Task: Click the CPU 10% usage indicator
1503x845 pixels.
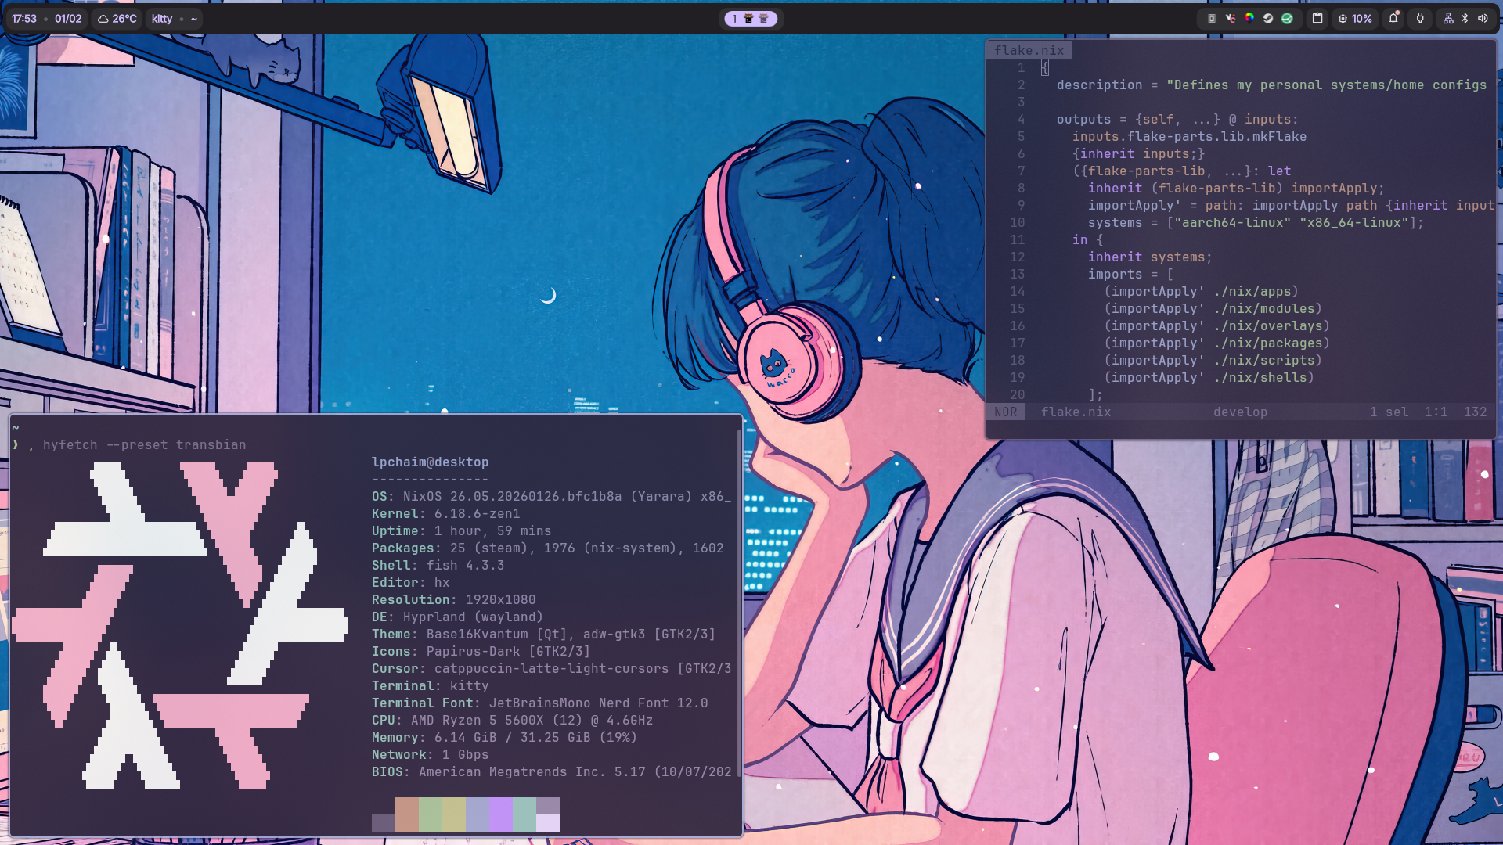Action: pos(1355,19)
